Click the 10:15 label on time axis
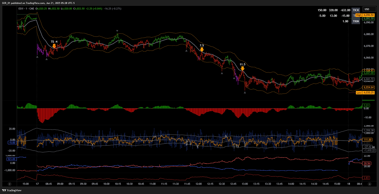 118,184
